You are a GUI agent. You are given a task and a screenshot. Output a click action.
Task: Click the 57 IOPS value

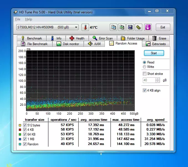click(x=67, y=125)
